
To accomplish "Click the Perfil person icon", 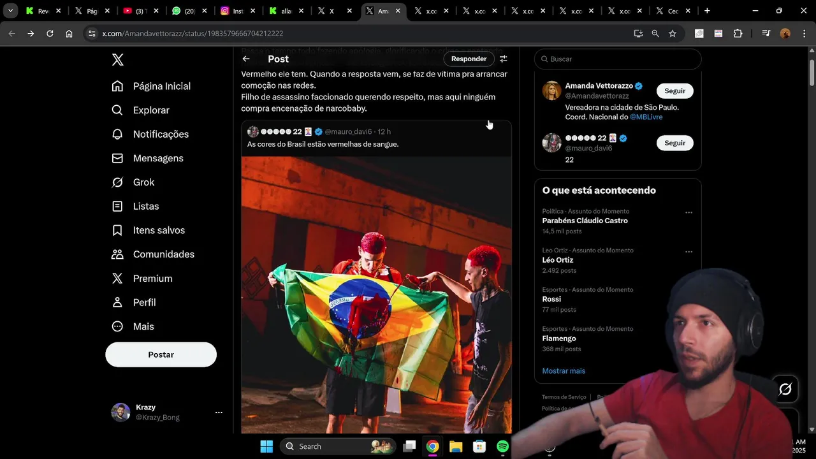I will [x=117, y=302].
